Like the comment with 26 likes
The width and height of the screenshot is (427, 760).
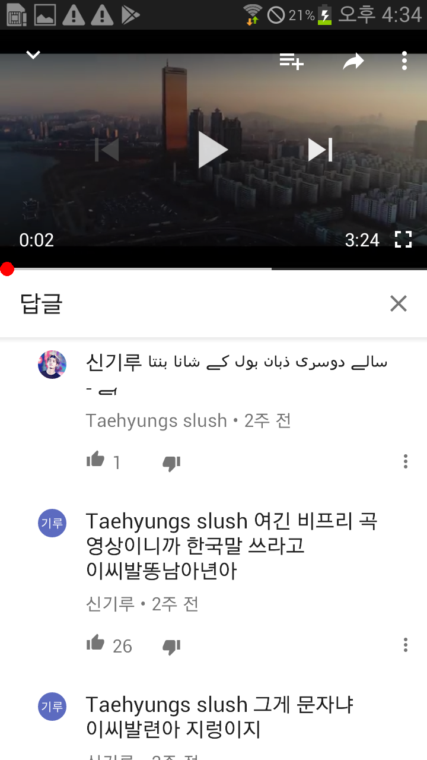pyautogui.click(x=95, y=643)
